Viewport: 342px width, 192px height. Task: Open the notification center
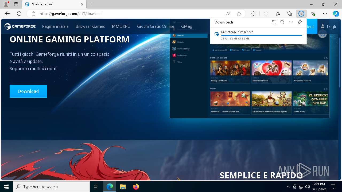333,187
